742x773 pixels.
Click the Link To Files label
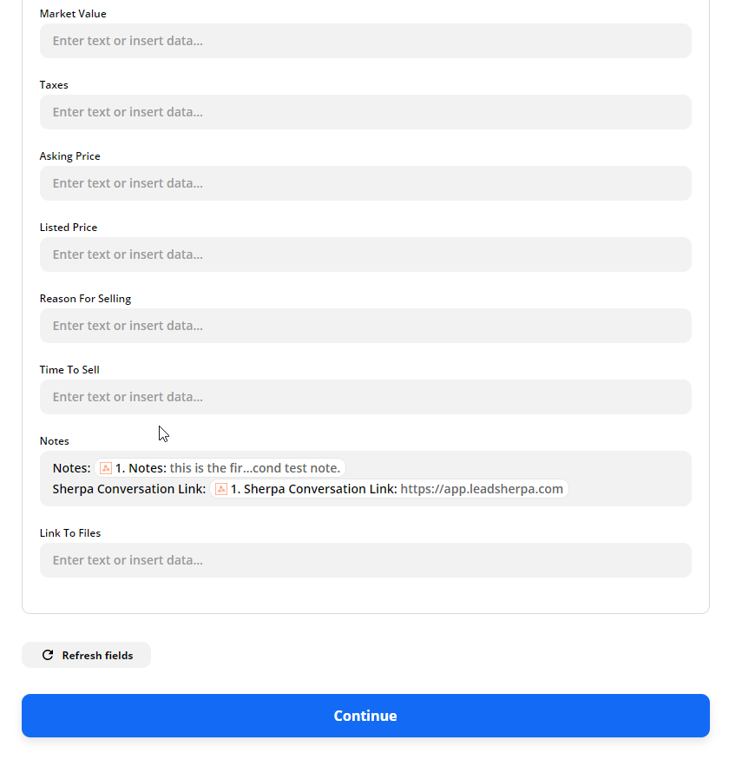[x=70, y=533]
